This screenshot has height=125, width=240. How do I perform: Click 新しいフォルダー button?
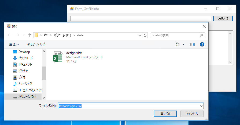[37, 44]
